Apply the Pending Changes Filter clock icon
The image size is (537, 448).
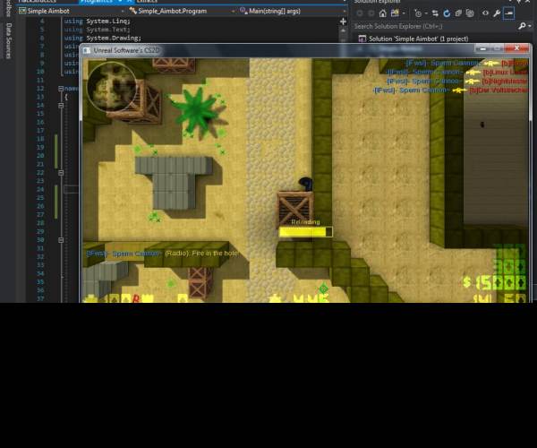pos(418,13)
